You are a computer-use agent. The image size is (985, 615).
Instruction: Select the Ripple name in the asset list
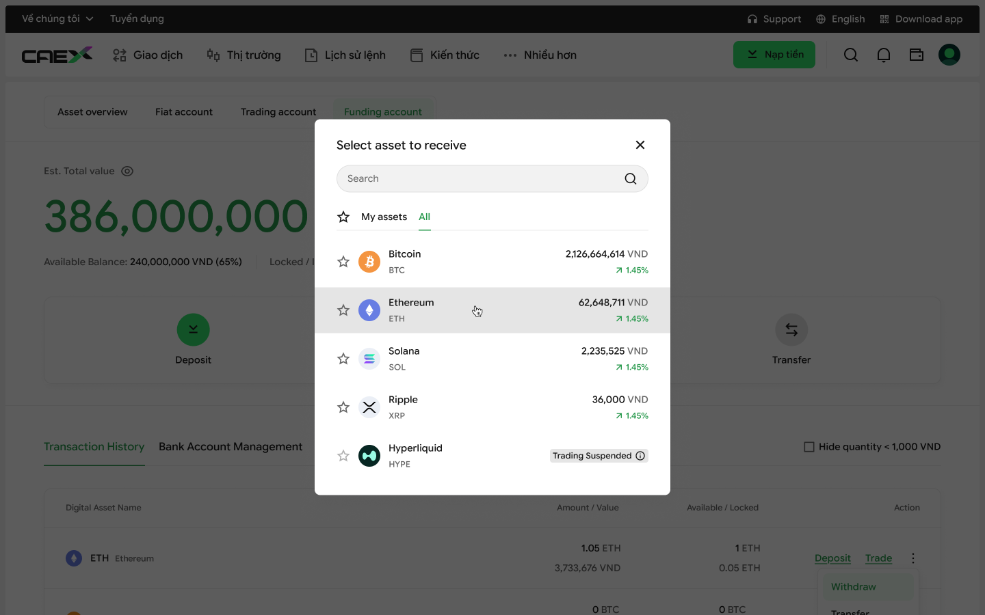pos(403,400)
